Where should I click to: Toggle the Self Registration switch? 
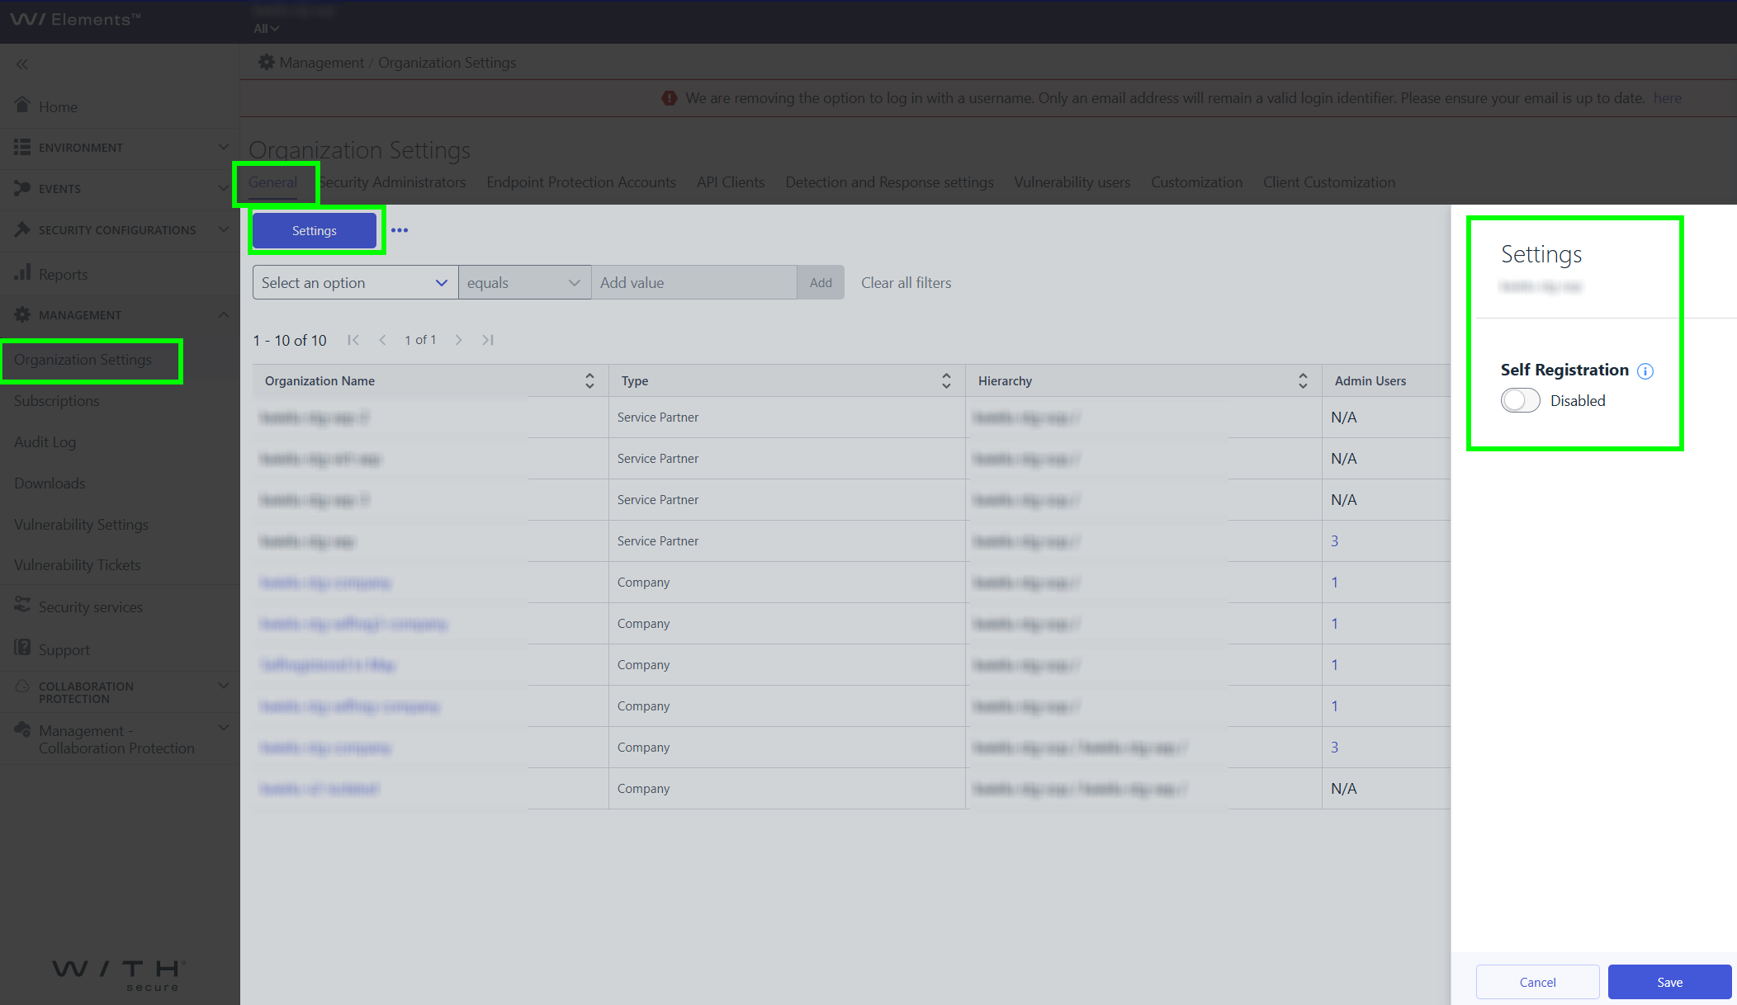[x=1520, y=400]
